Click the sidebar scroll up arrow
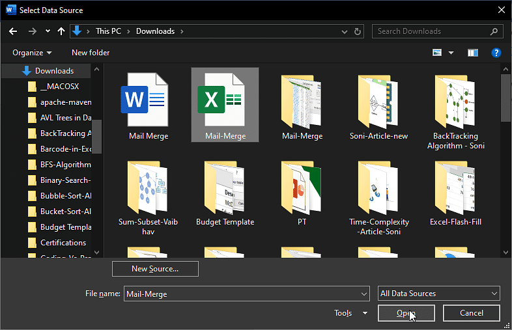Viewport: 512px width, 330px height. pyautogui.click(x=96, y=69)
